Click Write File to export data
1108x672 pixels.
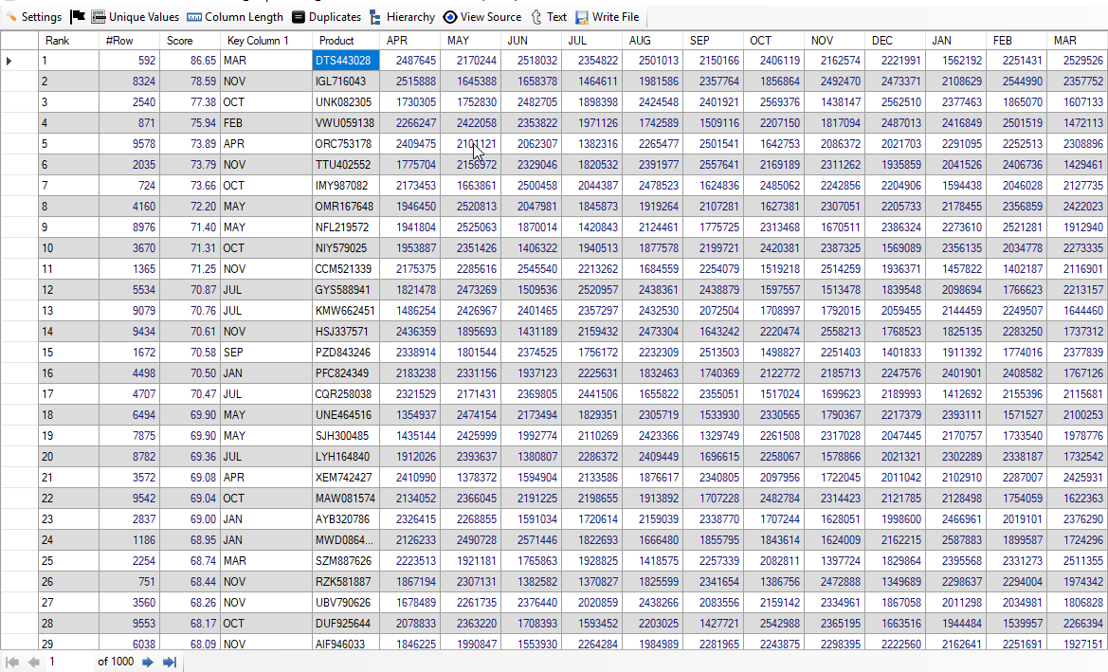tap(607, 17)
